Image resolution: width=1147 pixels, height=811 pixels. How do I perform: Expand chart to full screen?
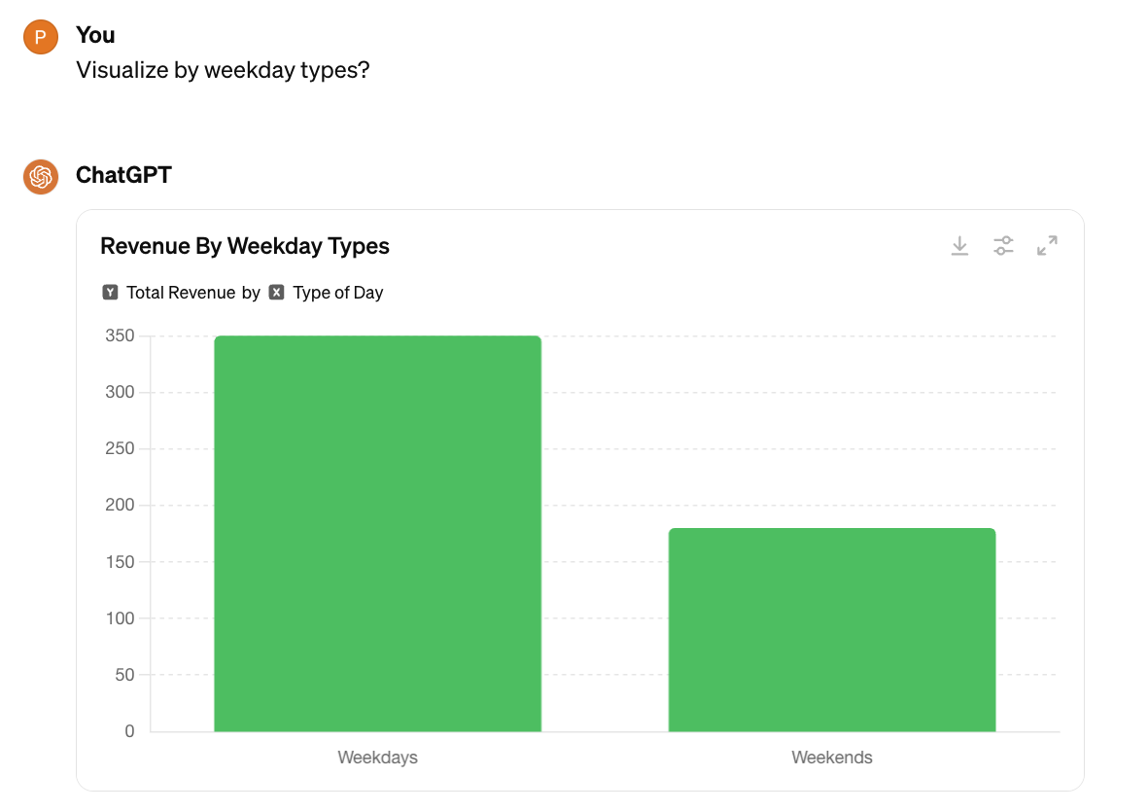[1048, 245]
